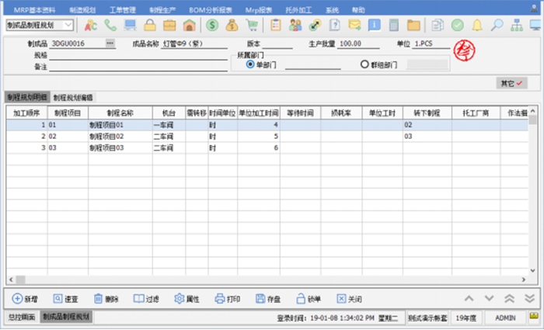Click the notification bell icon
This screenshot has width=544, height=330.
pos(477,25)
